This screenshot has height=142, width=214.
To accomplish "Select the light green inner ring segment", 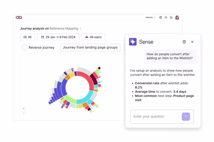I will (71, 99).
